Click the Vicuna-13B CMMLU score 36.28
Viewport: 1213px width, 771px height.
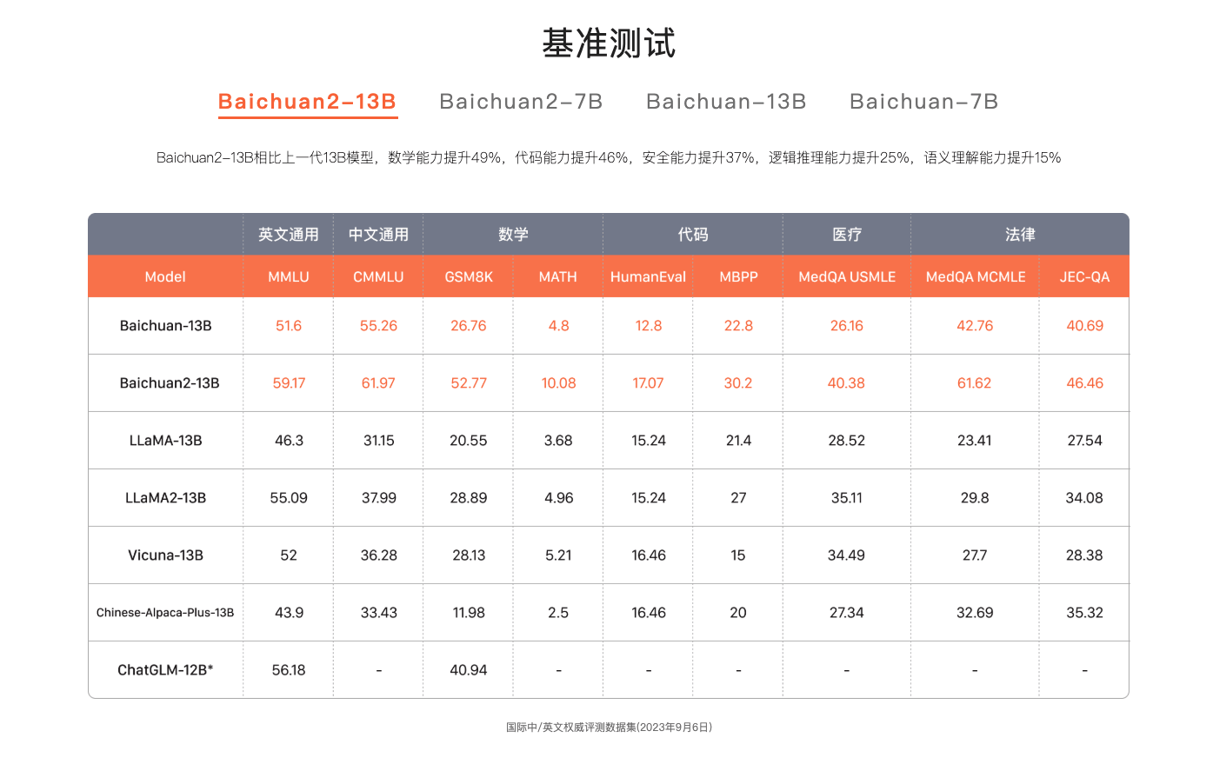[378, 555]
